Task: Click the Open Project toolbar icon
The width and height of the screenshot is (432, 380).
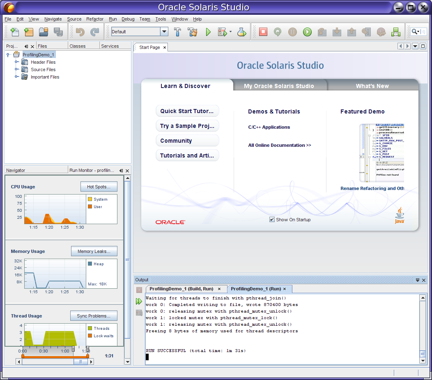Action: [x=44, y=32]
